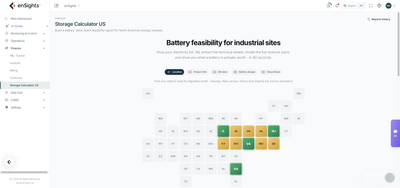The height and width of the screenshot is (188, 400).
Task: Open the help question mark icon
Action: click(x=379, y=6)
